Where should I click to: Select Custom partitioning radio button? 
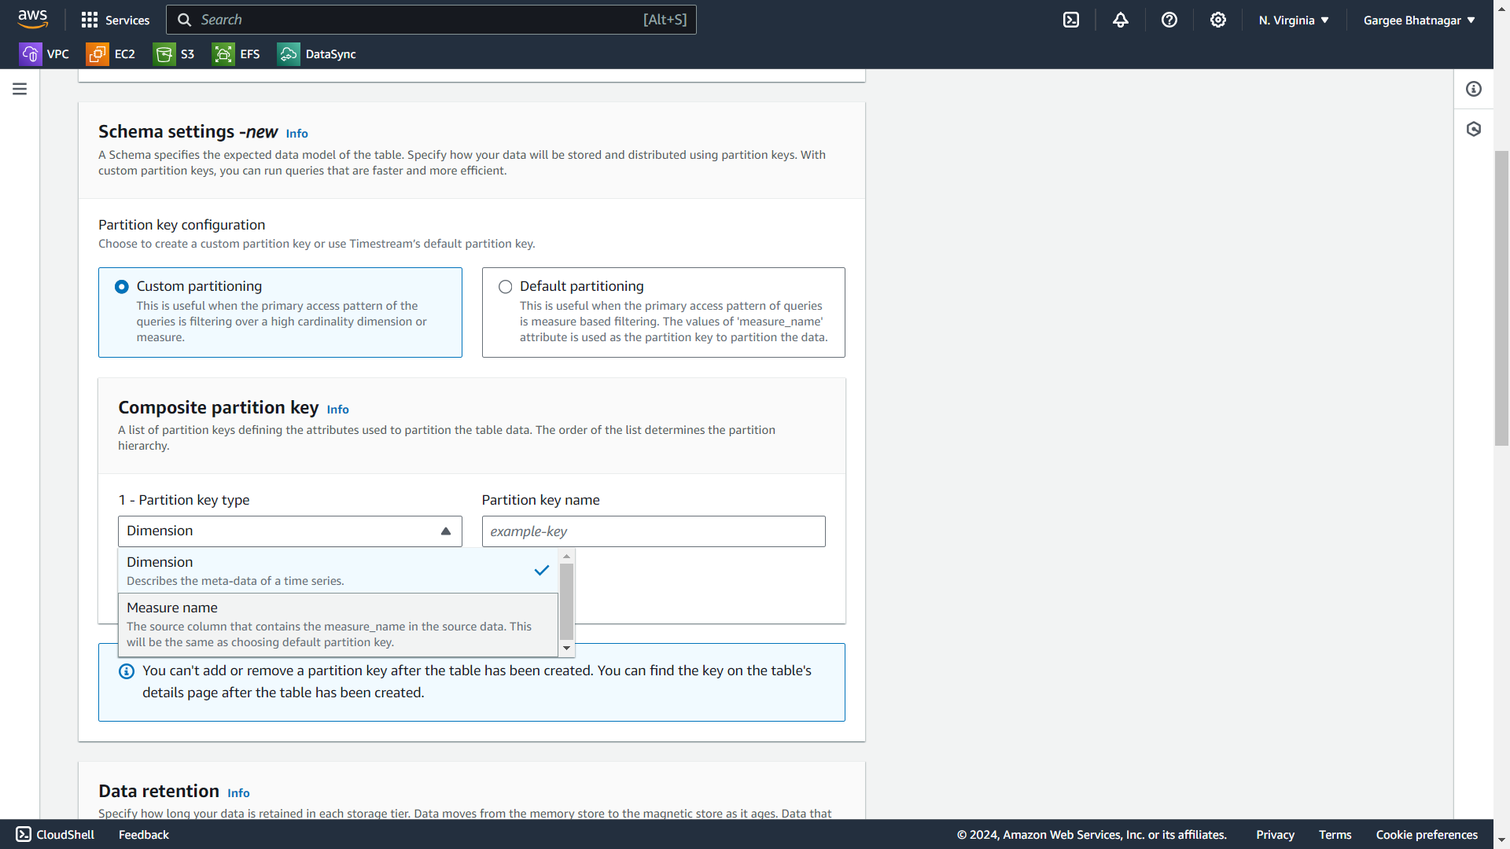tap(122, 287)
